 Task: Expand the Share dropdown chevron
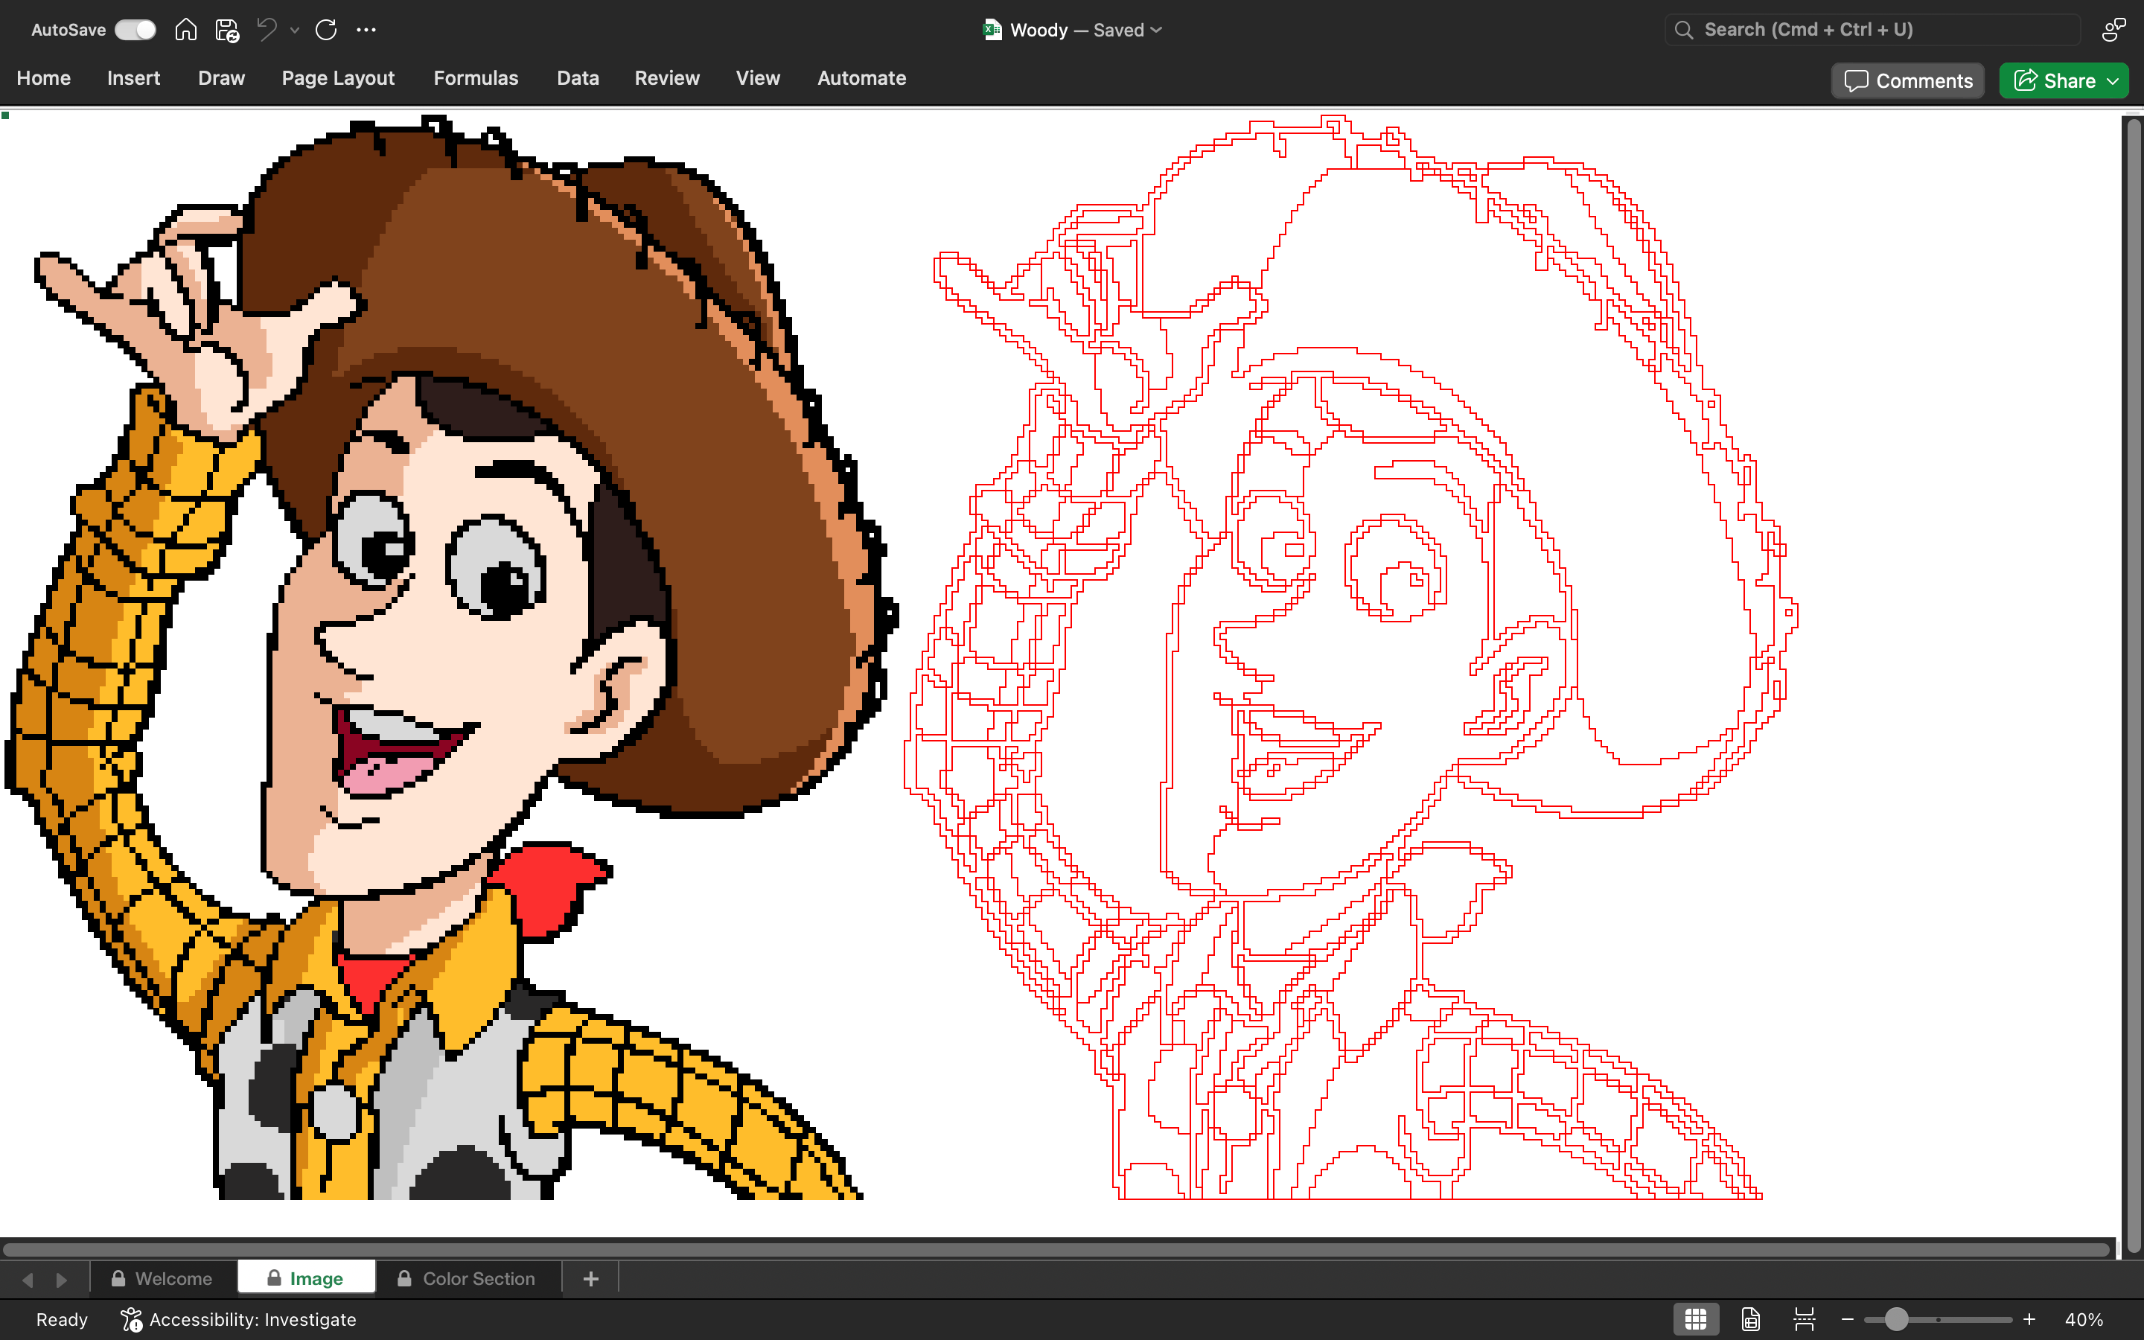(x=2113, y=80)
